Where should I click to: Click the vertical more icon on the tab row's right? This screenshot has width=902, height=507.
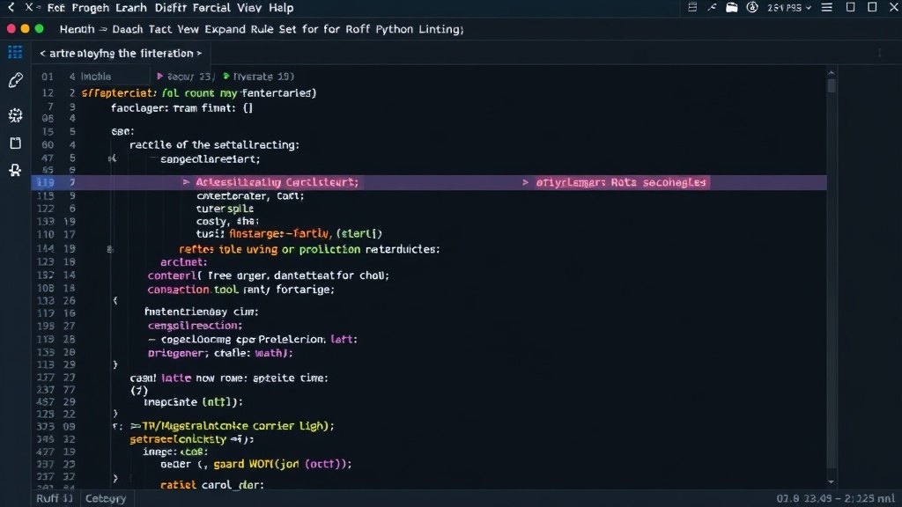(880, 53)
